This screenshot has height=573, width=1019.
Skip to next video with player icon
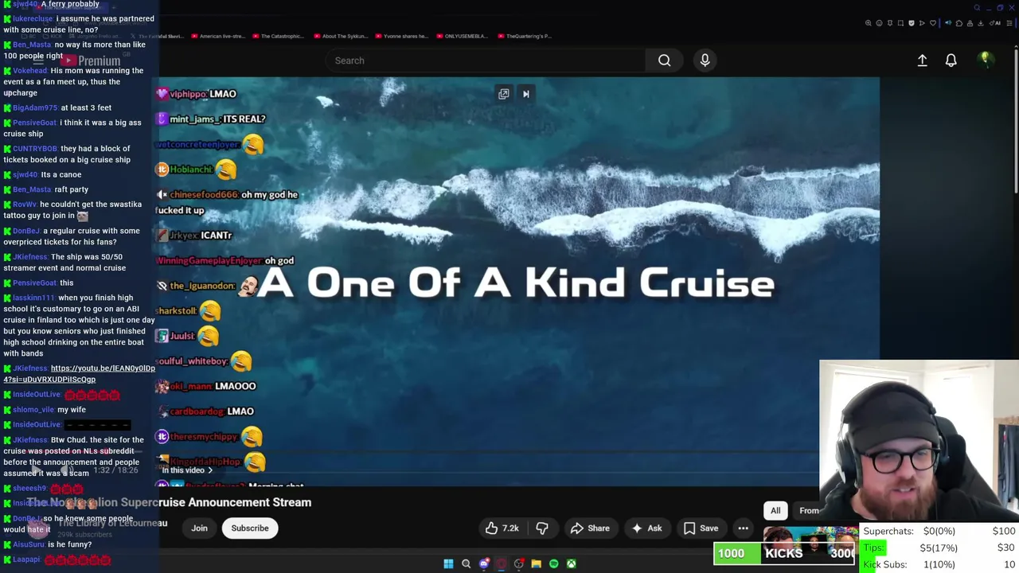coord(525,94)
